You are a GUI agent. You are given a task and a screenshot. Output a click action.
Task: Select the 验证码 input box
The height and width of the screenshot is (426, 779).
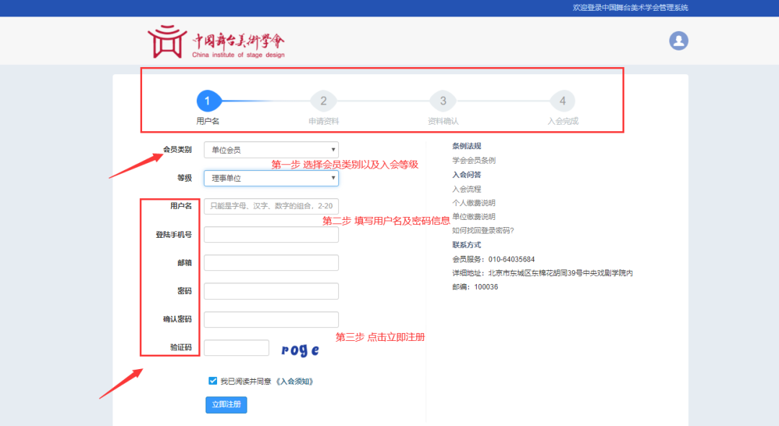[237, 348]
